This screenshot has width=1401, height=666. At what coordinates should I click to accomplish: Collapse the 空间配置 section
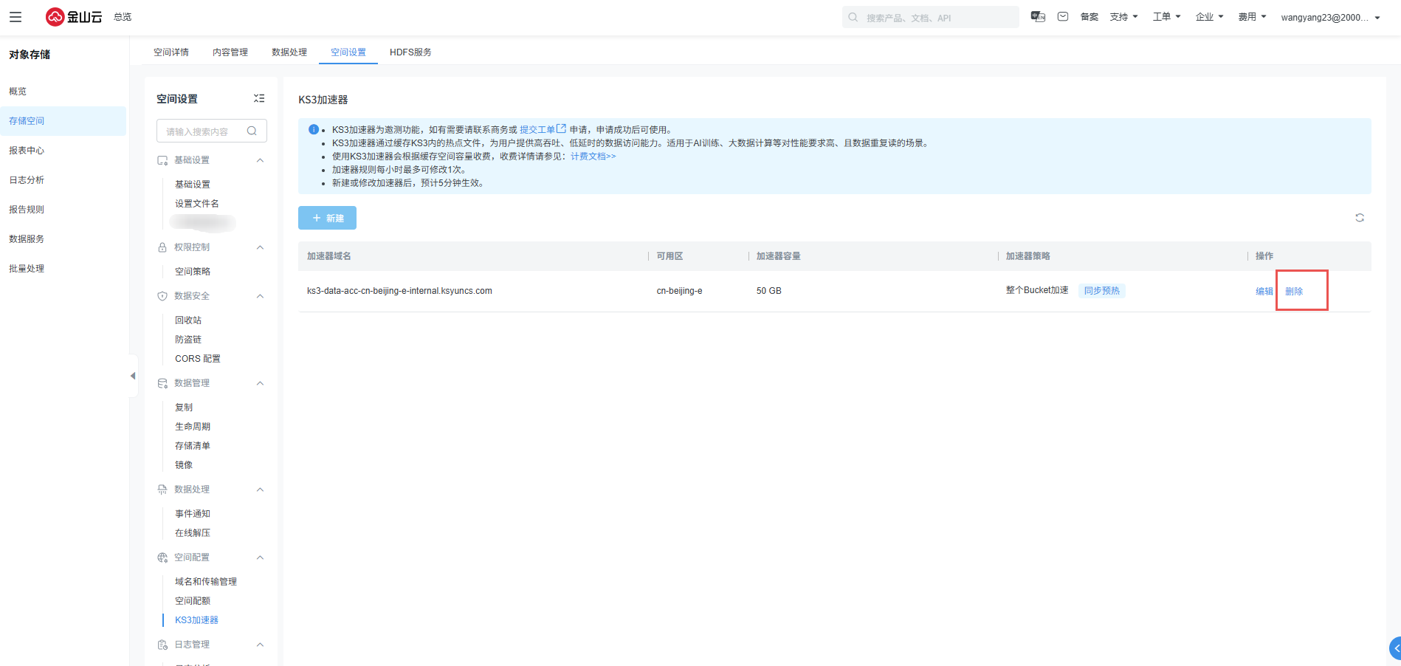coord(260,557)
